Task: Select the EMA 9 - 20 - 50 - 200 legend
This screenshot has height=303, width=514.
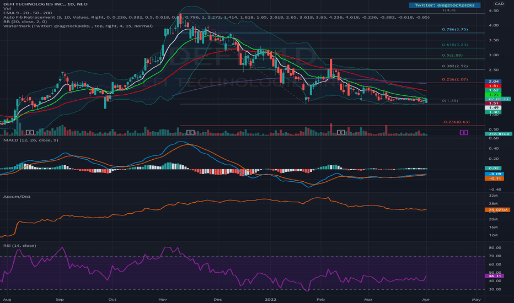Action: click(x=28, y=13)
